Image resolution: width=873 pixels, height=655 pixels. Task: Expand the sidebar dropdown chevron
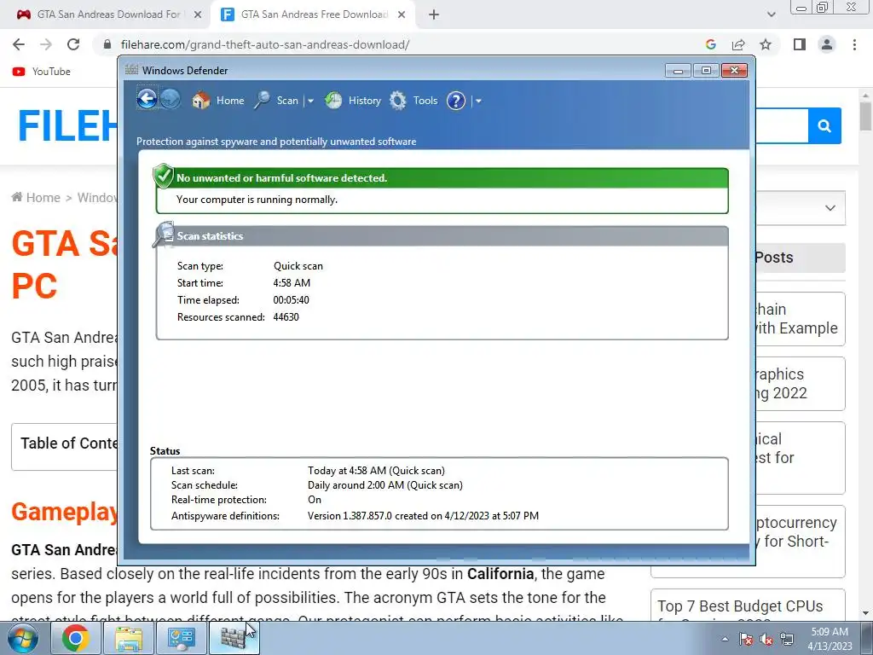pyautogui.click(x=830, y=208)
